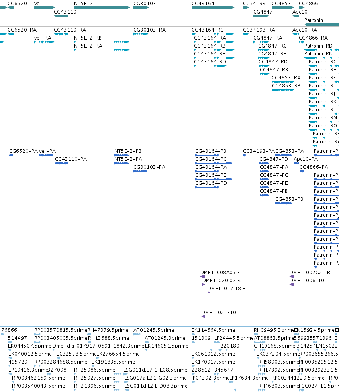
Task: Select the CG30103-PA protein label
Action: pos(149,167)
